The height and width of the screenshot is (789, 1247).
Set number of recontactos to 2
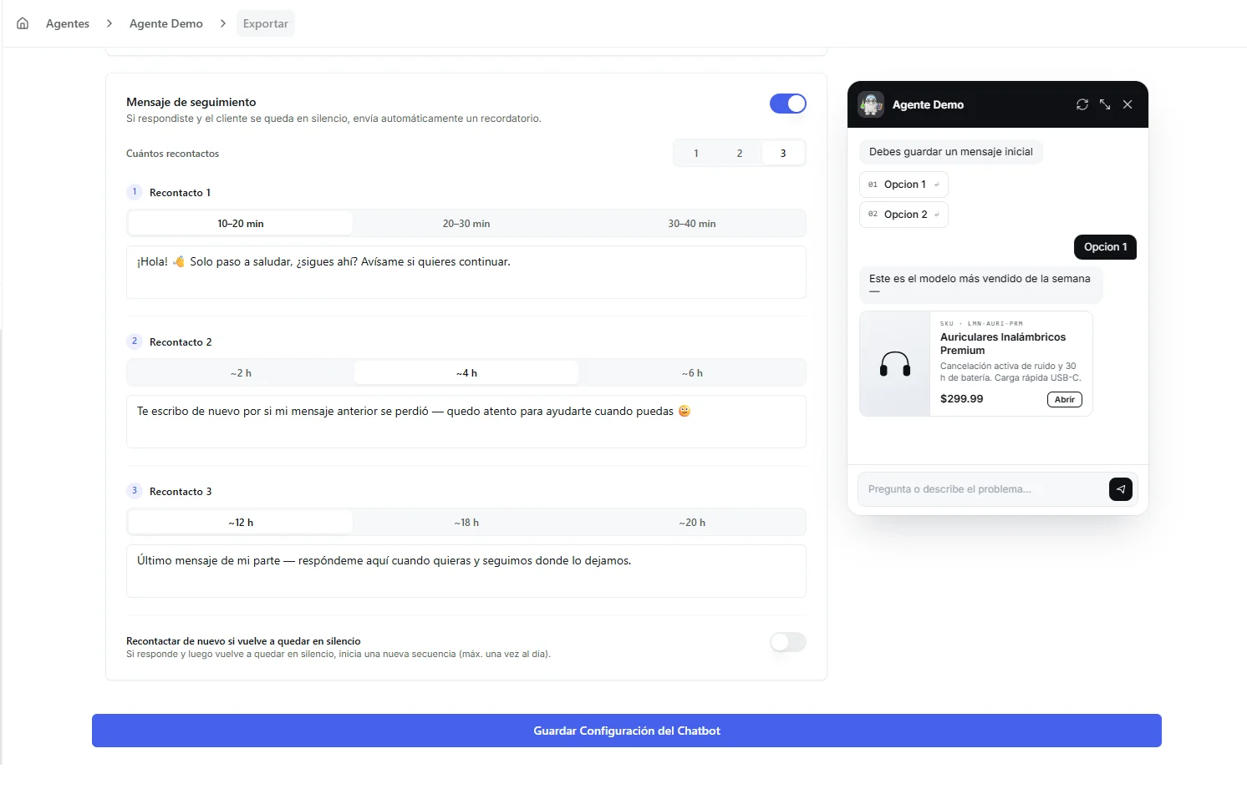[740, 153]
